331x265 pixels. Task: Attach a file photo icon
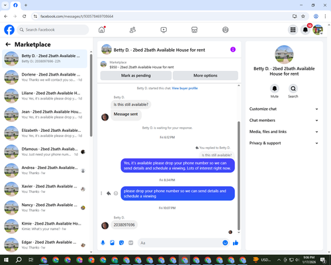(x=112, y=243)
